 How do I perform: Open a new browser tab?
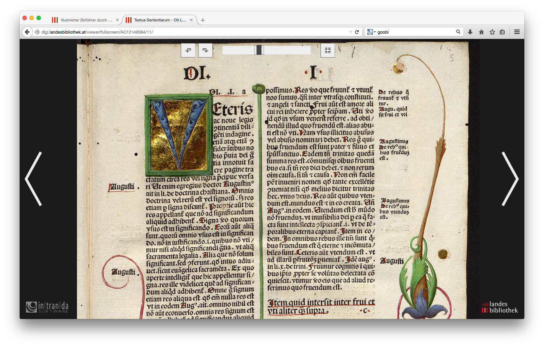pos(203,20)
